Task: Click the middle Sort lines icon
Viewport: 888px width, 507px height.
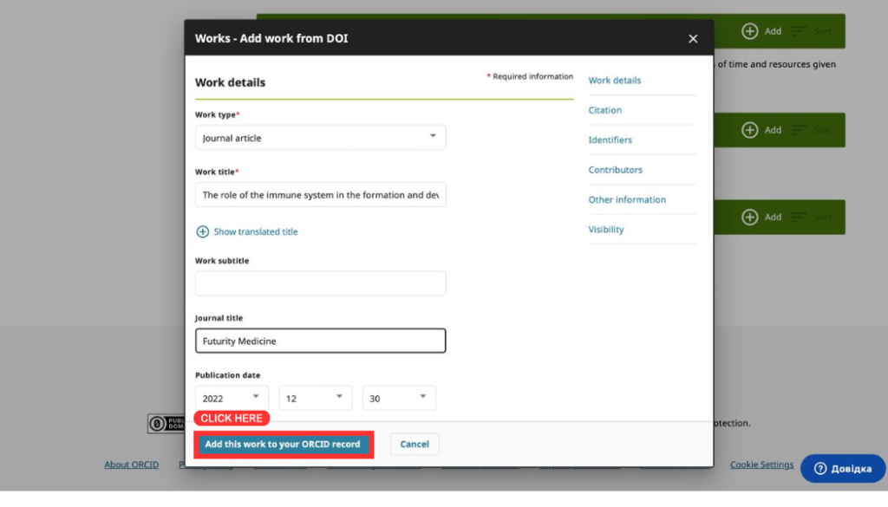Action: click(799, 130)
